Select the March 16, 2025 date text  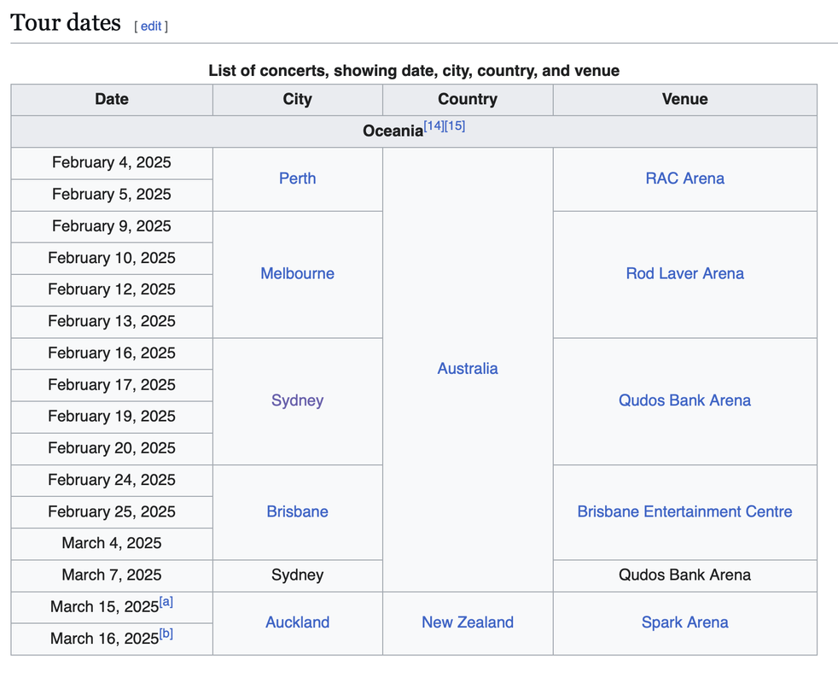[104, 639]
